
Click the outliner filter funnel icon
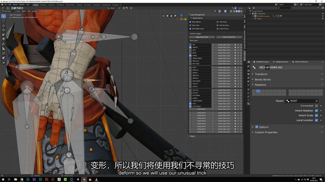coord(318,8)
